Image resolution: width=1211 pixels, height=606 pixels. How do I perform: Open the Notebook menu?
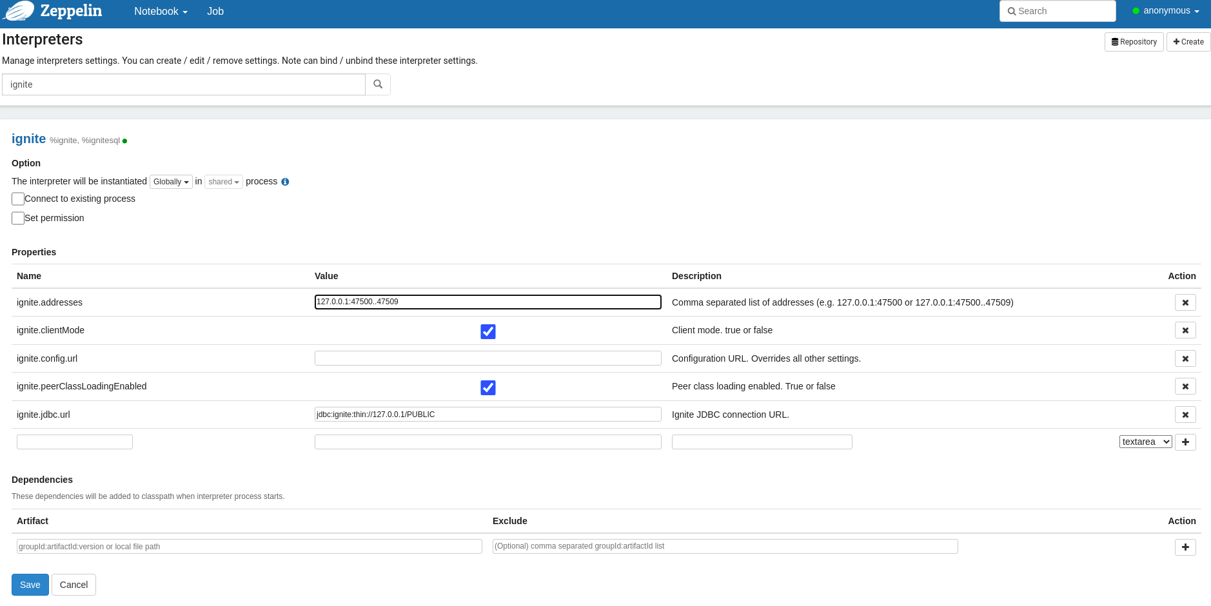(x=161, y=11)
